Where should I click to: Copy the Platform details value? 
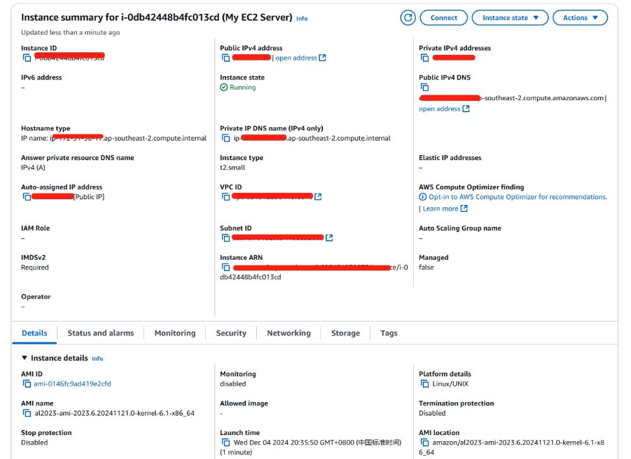coord(425,384)
